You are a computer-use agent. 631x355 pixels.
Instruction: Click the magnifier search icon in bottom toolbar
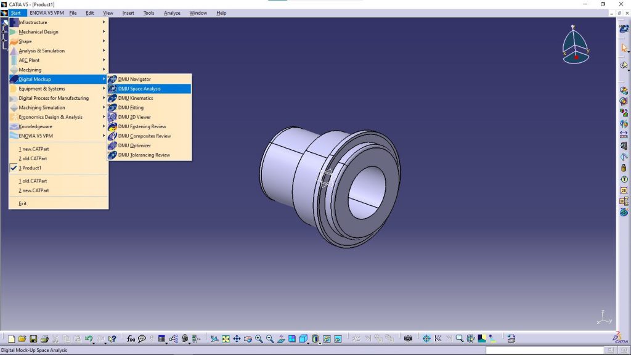460,339
